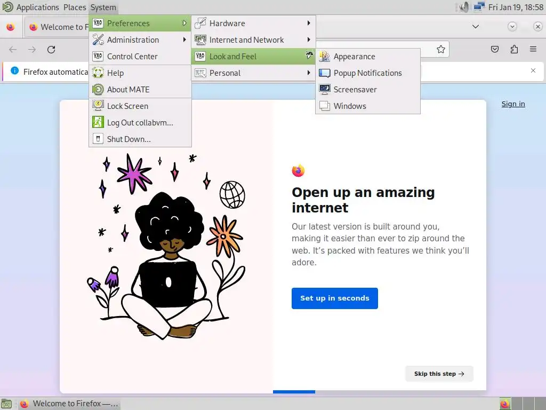Click the volume speaker tray icon

pyautogui.click(x=464, y=7)
